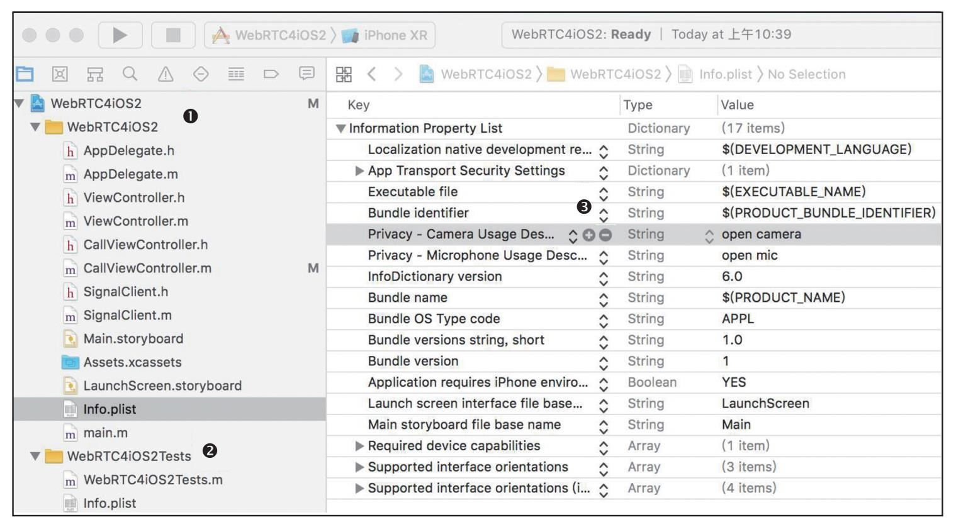Open Assets.xcassets catalog
Viewport: 956px width, 527px height.
point(122,362)
